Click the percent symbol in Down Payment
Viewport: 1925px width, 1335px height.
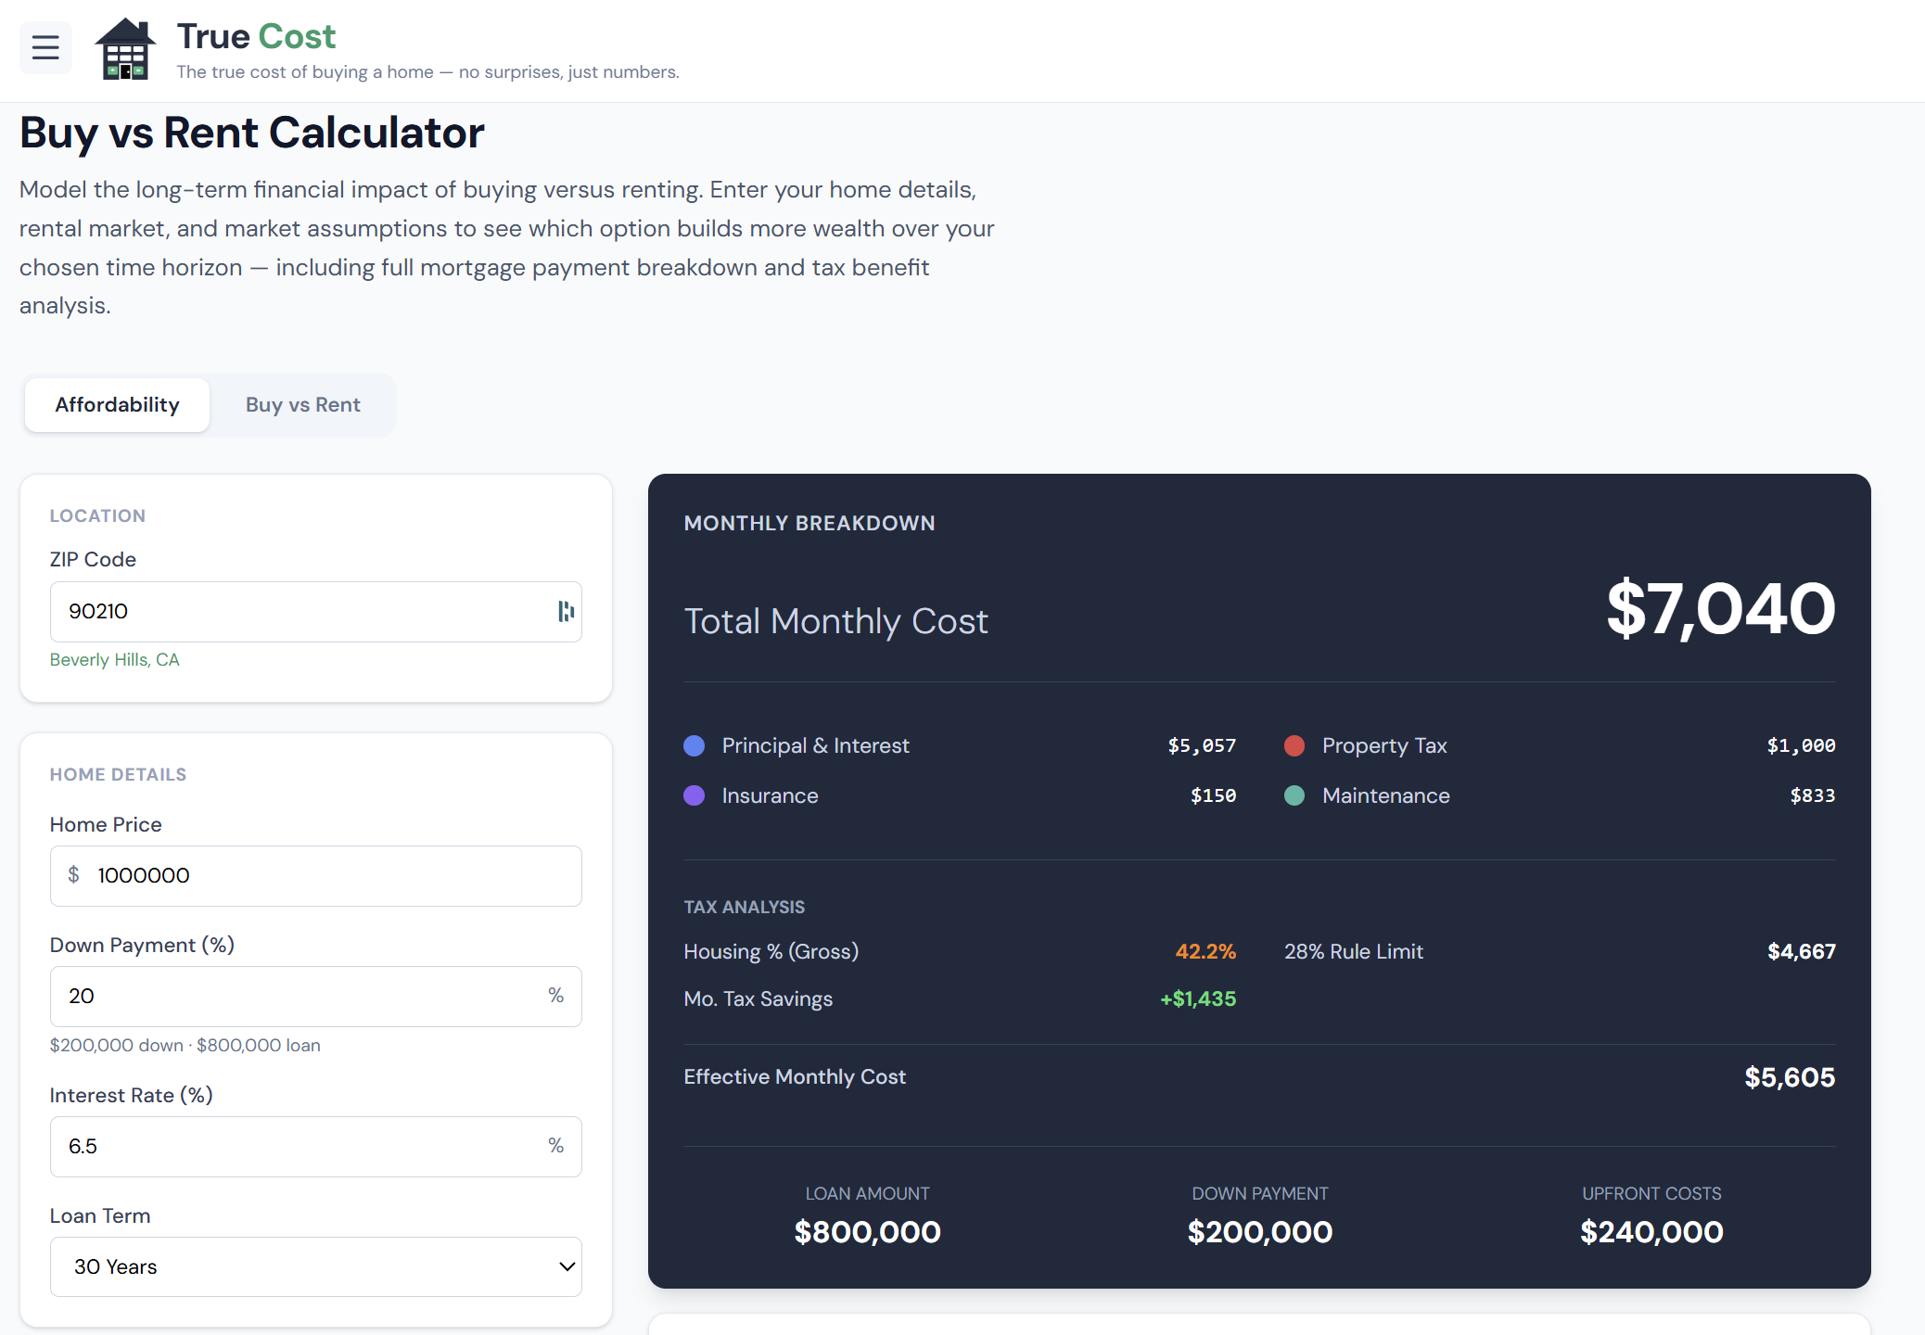tap(555, 996)
